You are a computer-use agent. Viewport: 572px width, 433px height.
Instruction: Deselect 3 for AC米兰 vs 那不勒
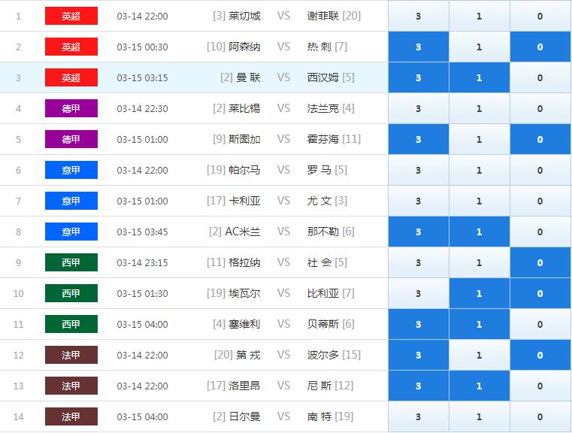[x=419, y=232]
